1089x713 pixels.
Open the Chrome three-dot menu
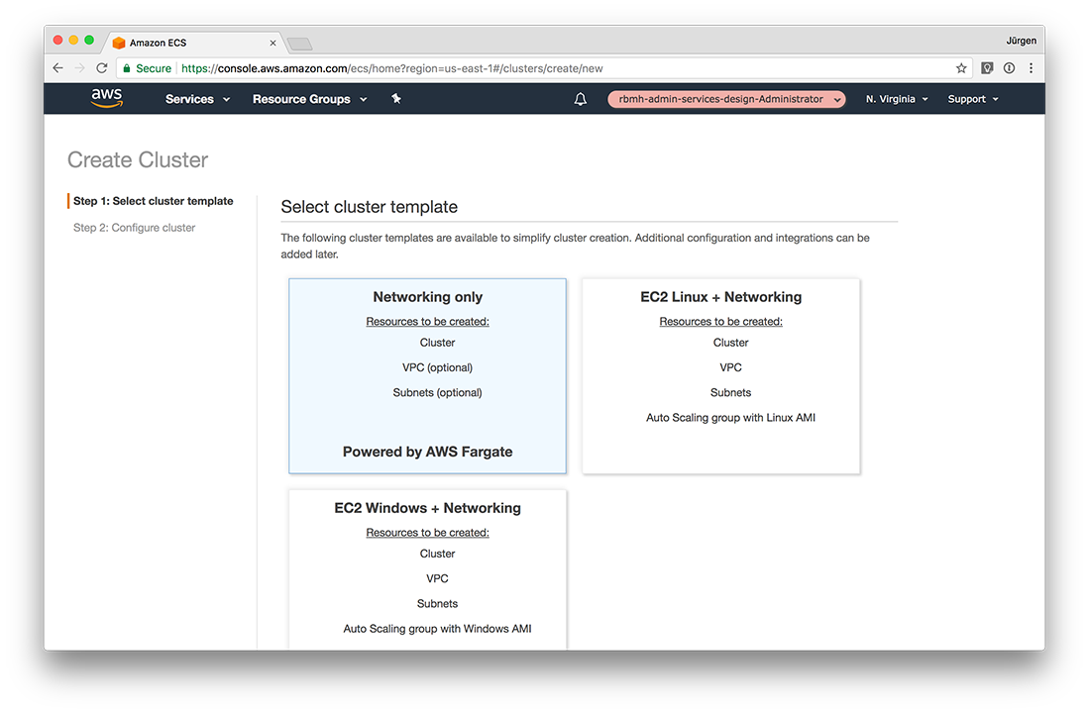[x=1032, y=68]
